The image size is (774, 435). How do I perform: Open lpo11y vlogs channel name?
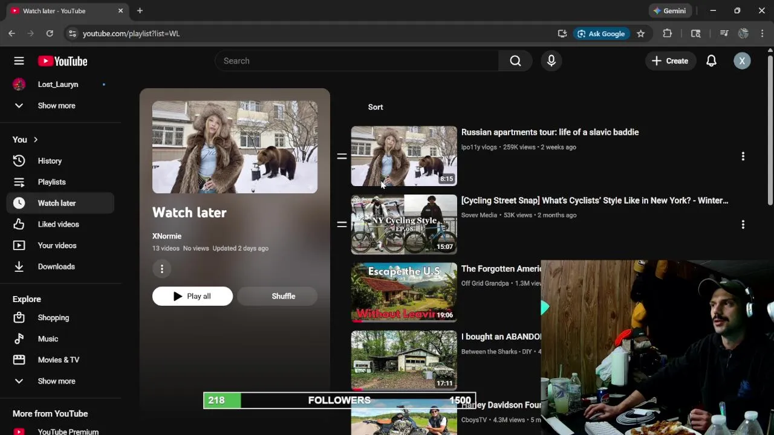pos(479,147)
